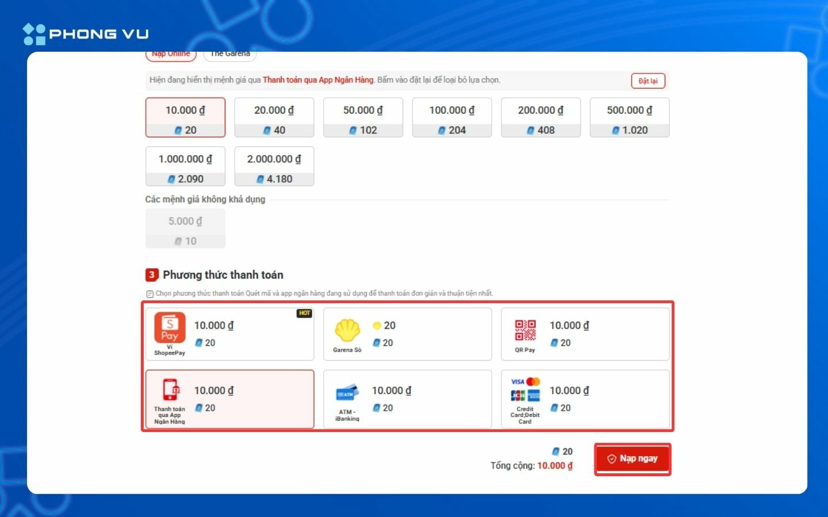Click the HOT badge on ShopeePay
828x517 pixels.
click(304, 314)
